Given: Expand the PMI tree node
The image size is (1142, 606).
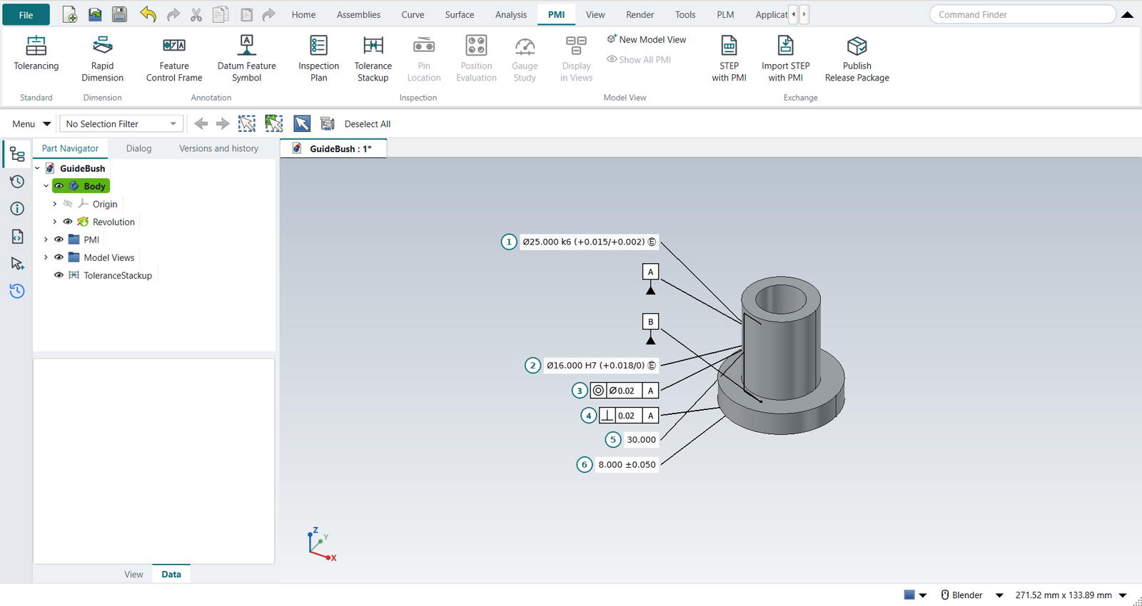Looking at the screenshot, I should click(46, 240).
